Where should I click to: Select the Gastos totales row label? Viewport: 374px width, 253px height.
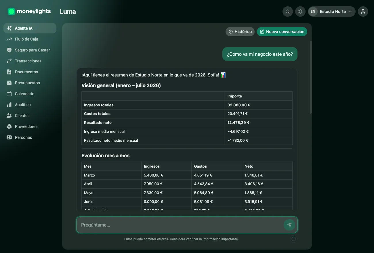coord(97,114)
